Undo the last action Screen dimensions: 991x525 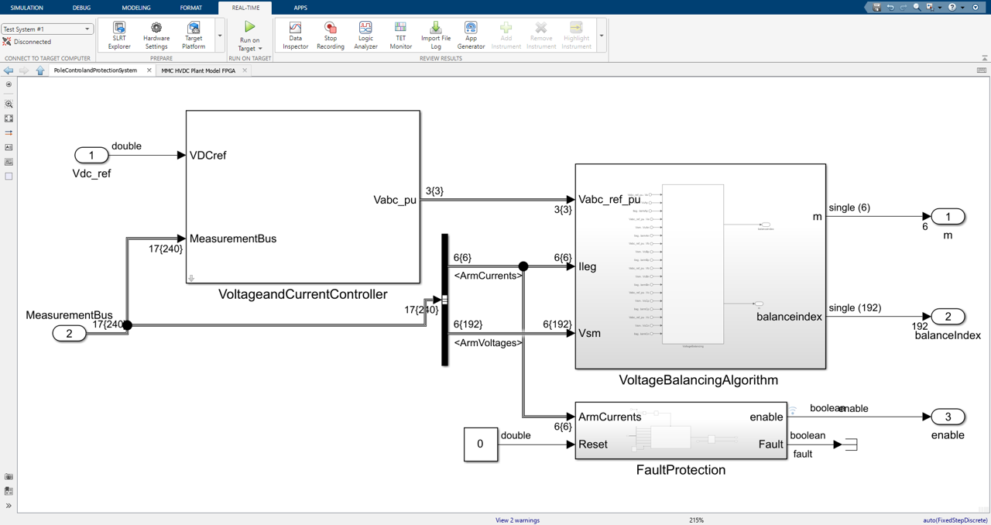(890, 7)
